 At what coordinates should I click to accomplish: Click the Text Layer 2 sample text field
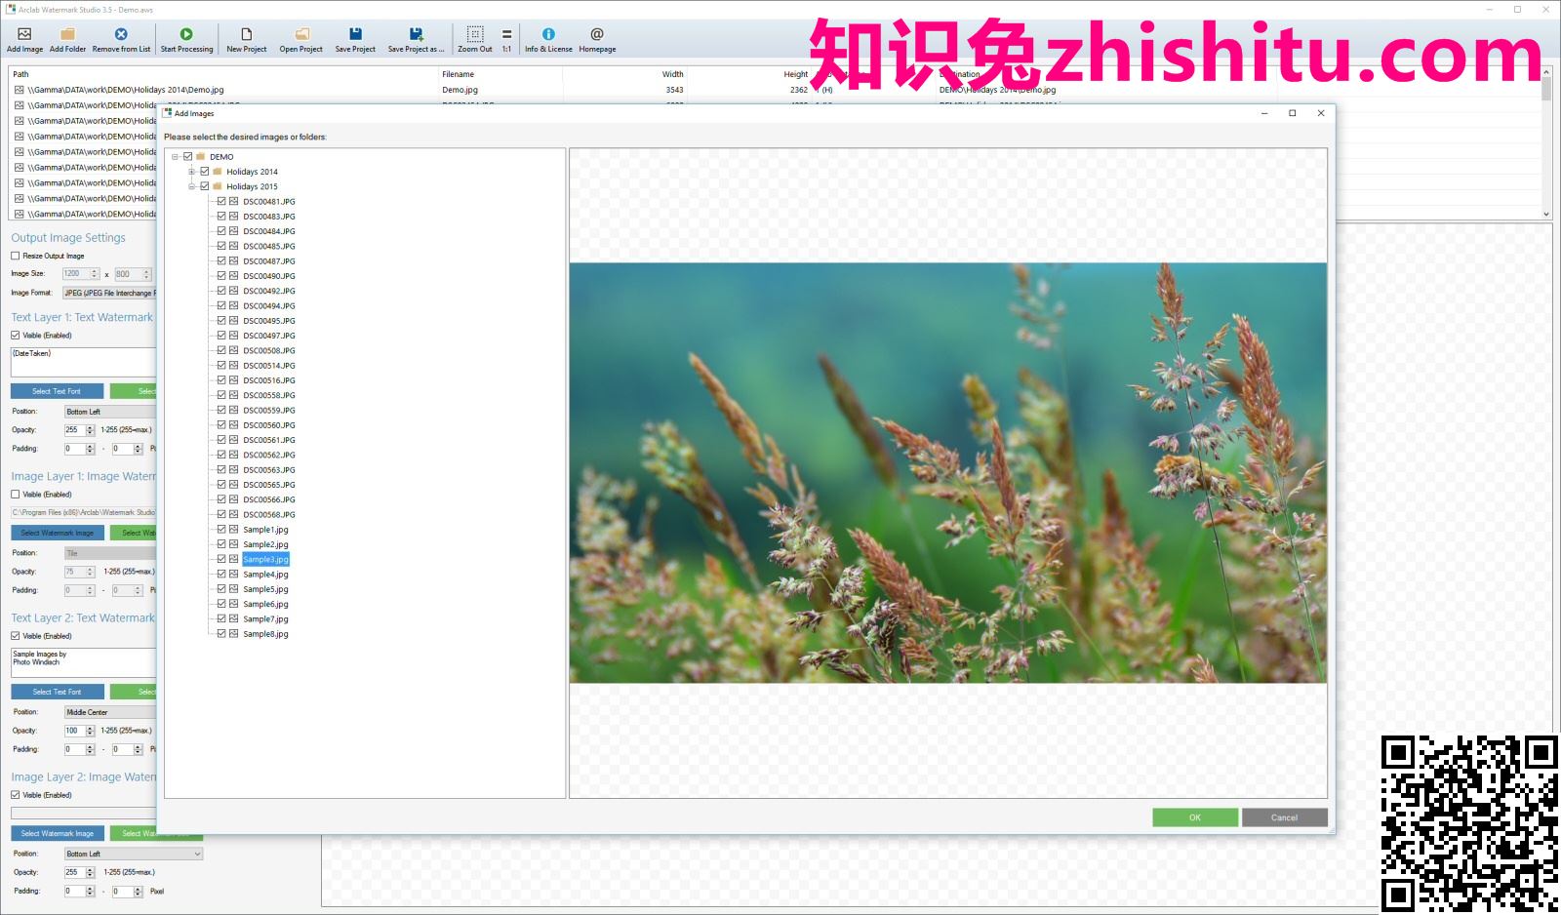click(83, 662)
